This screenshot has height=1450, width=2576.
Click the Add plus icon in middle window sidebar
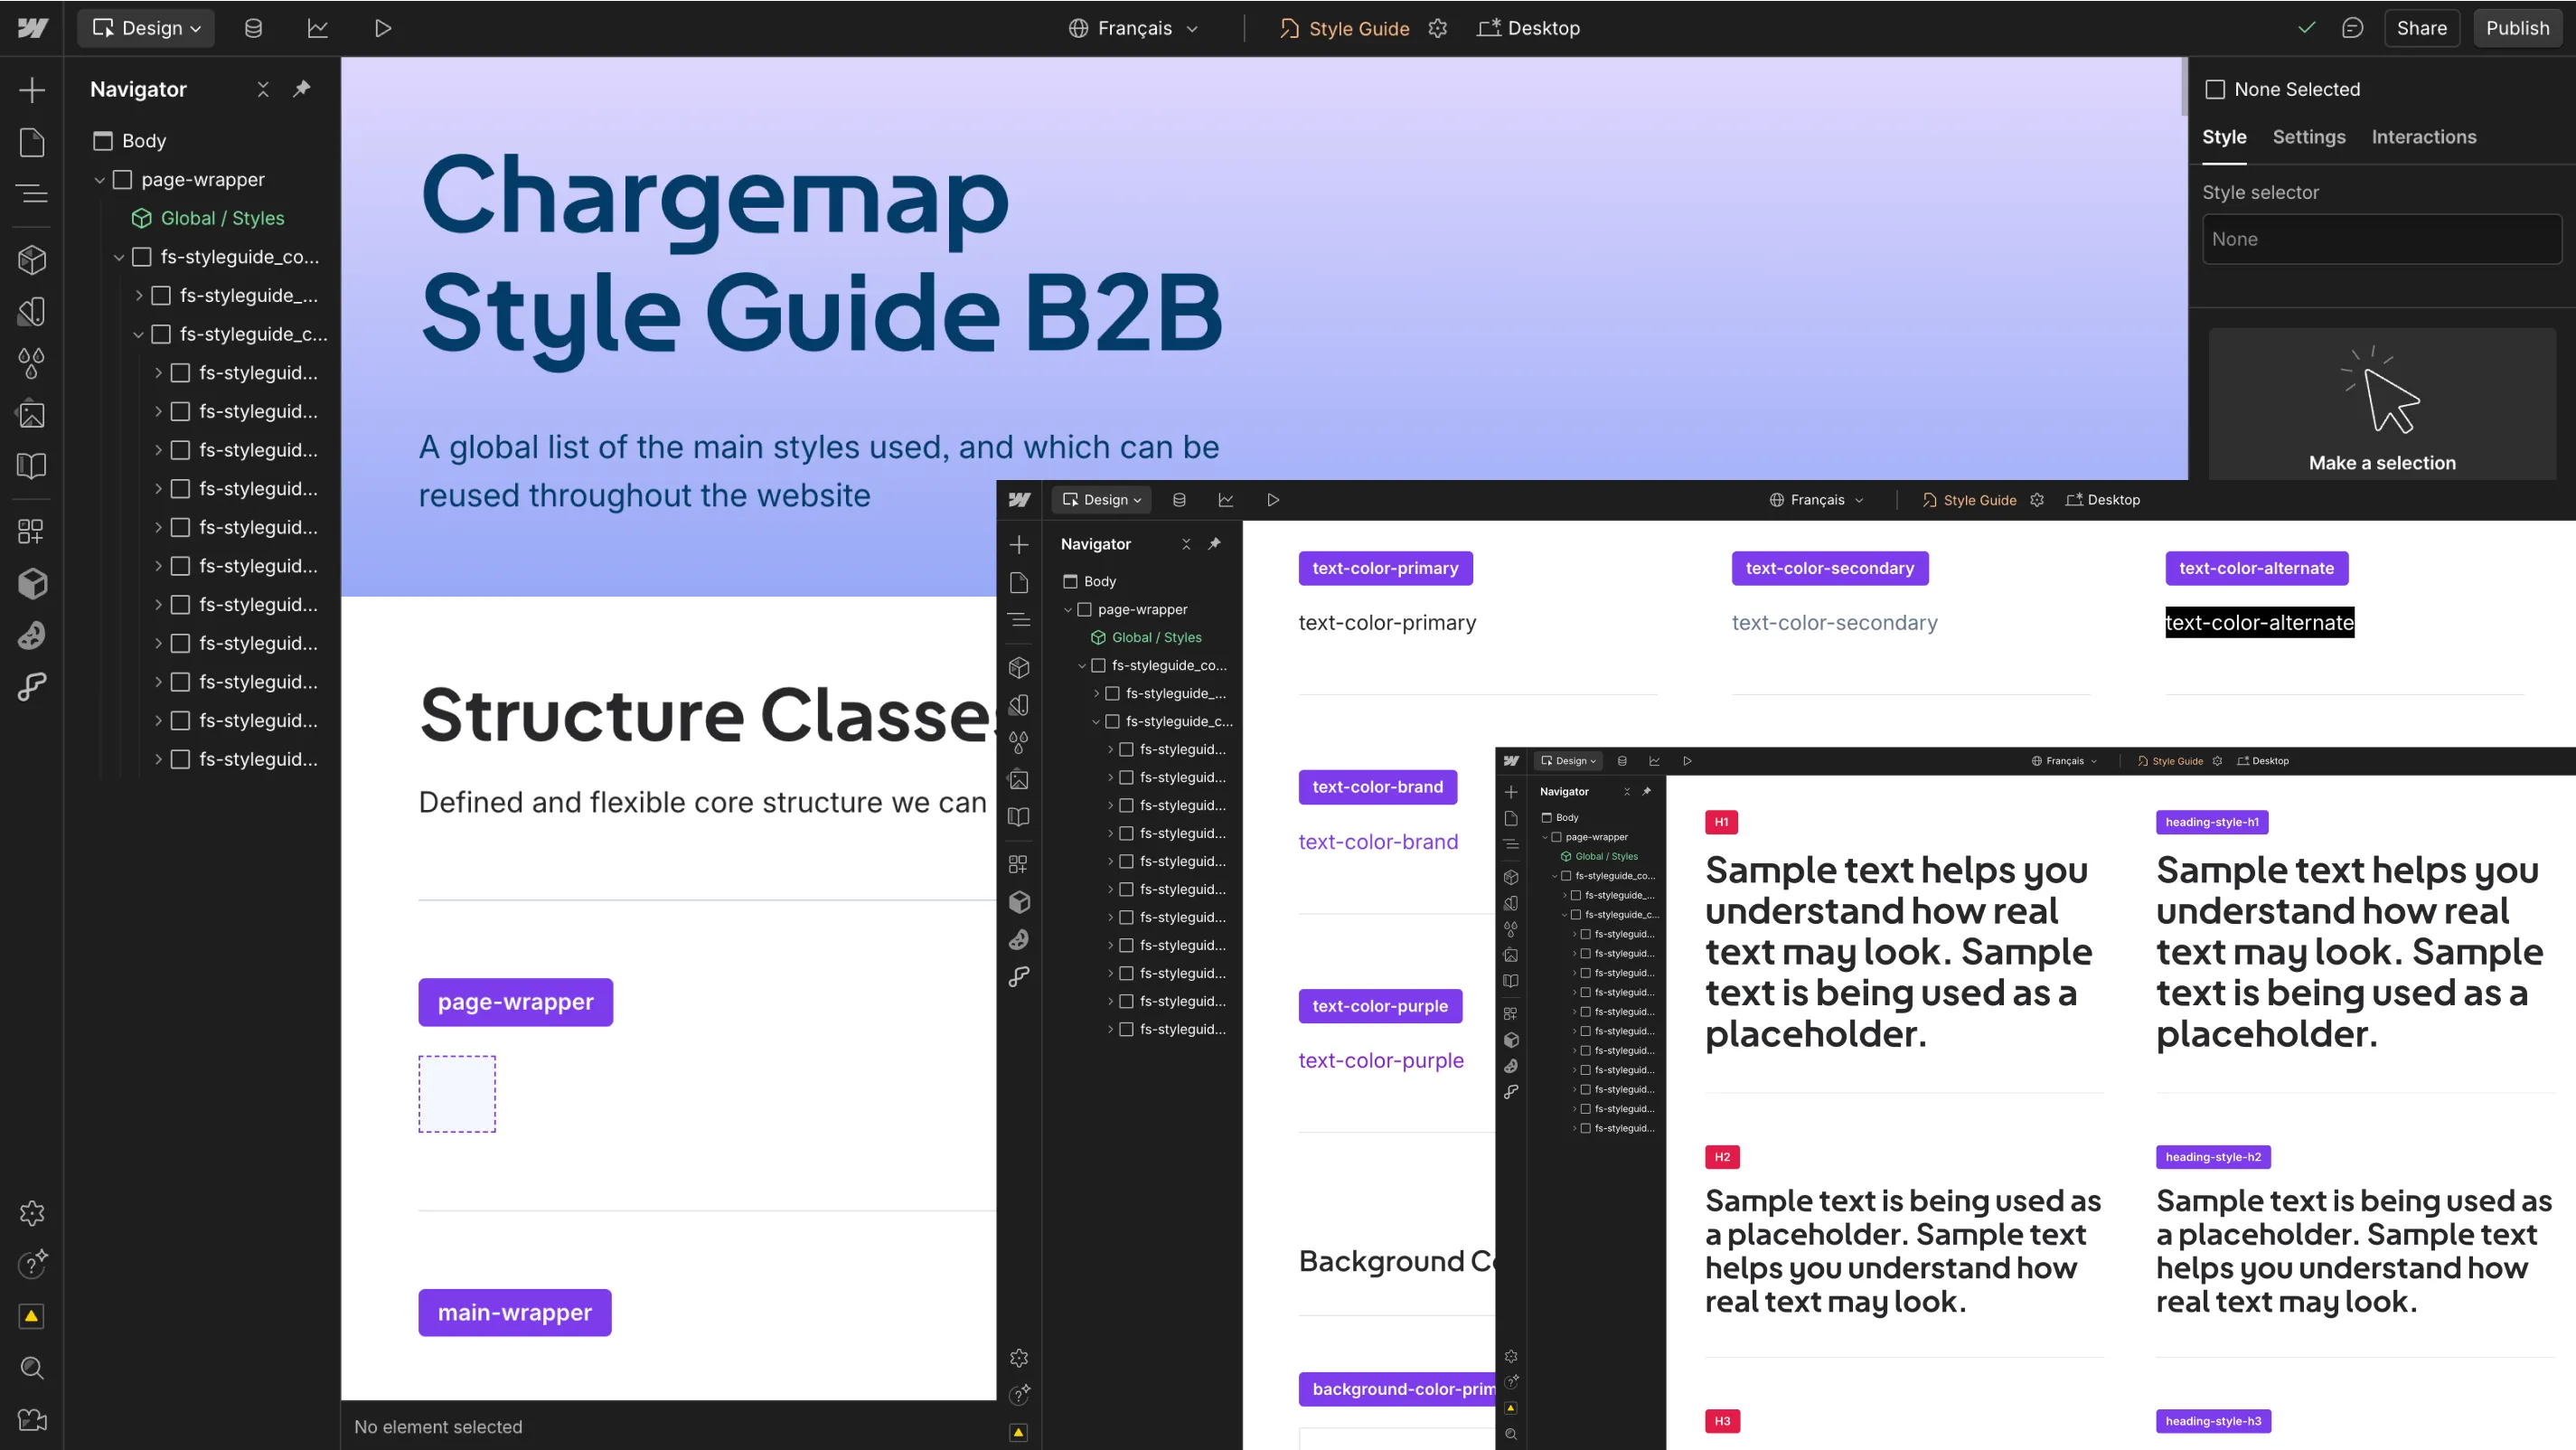coord(1019,544)
